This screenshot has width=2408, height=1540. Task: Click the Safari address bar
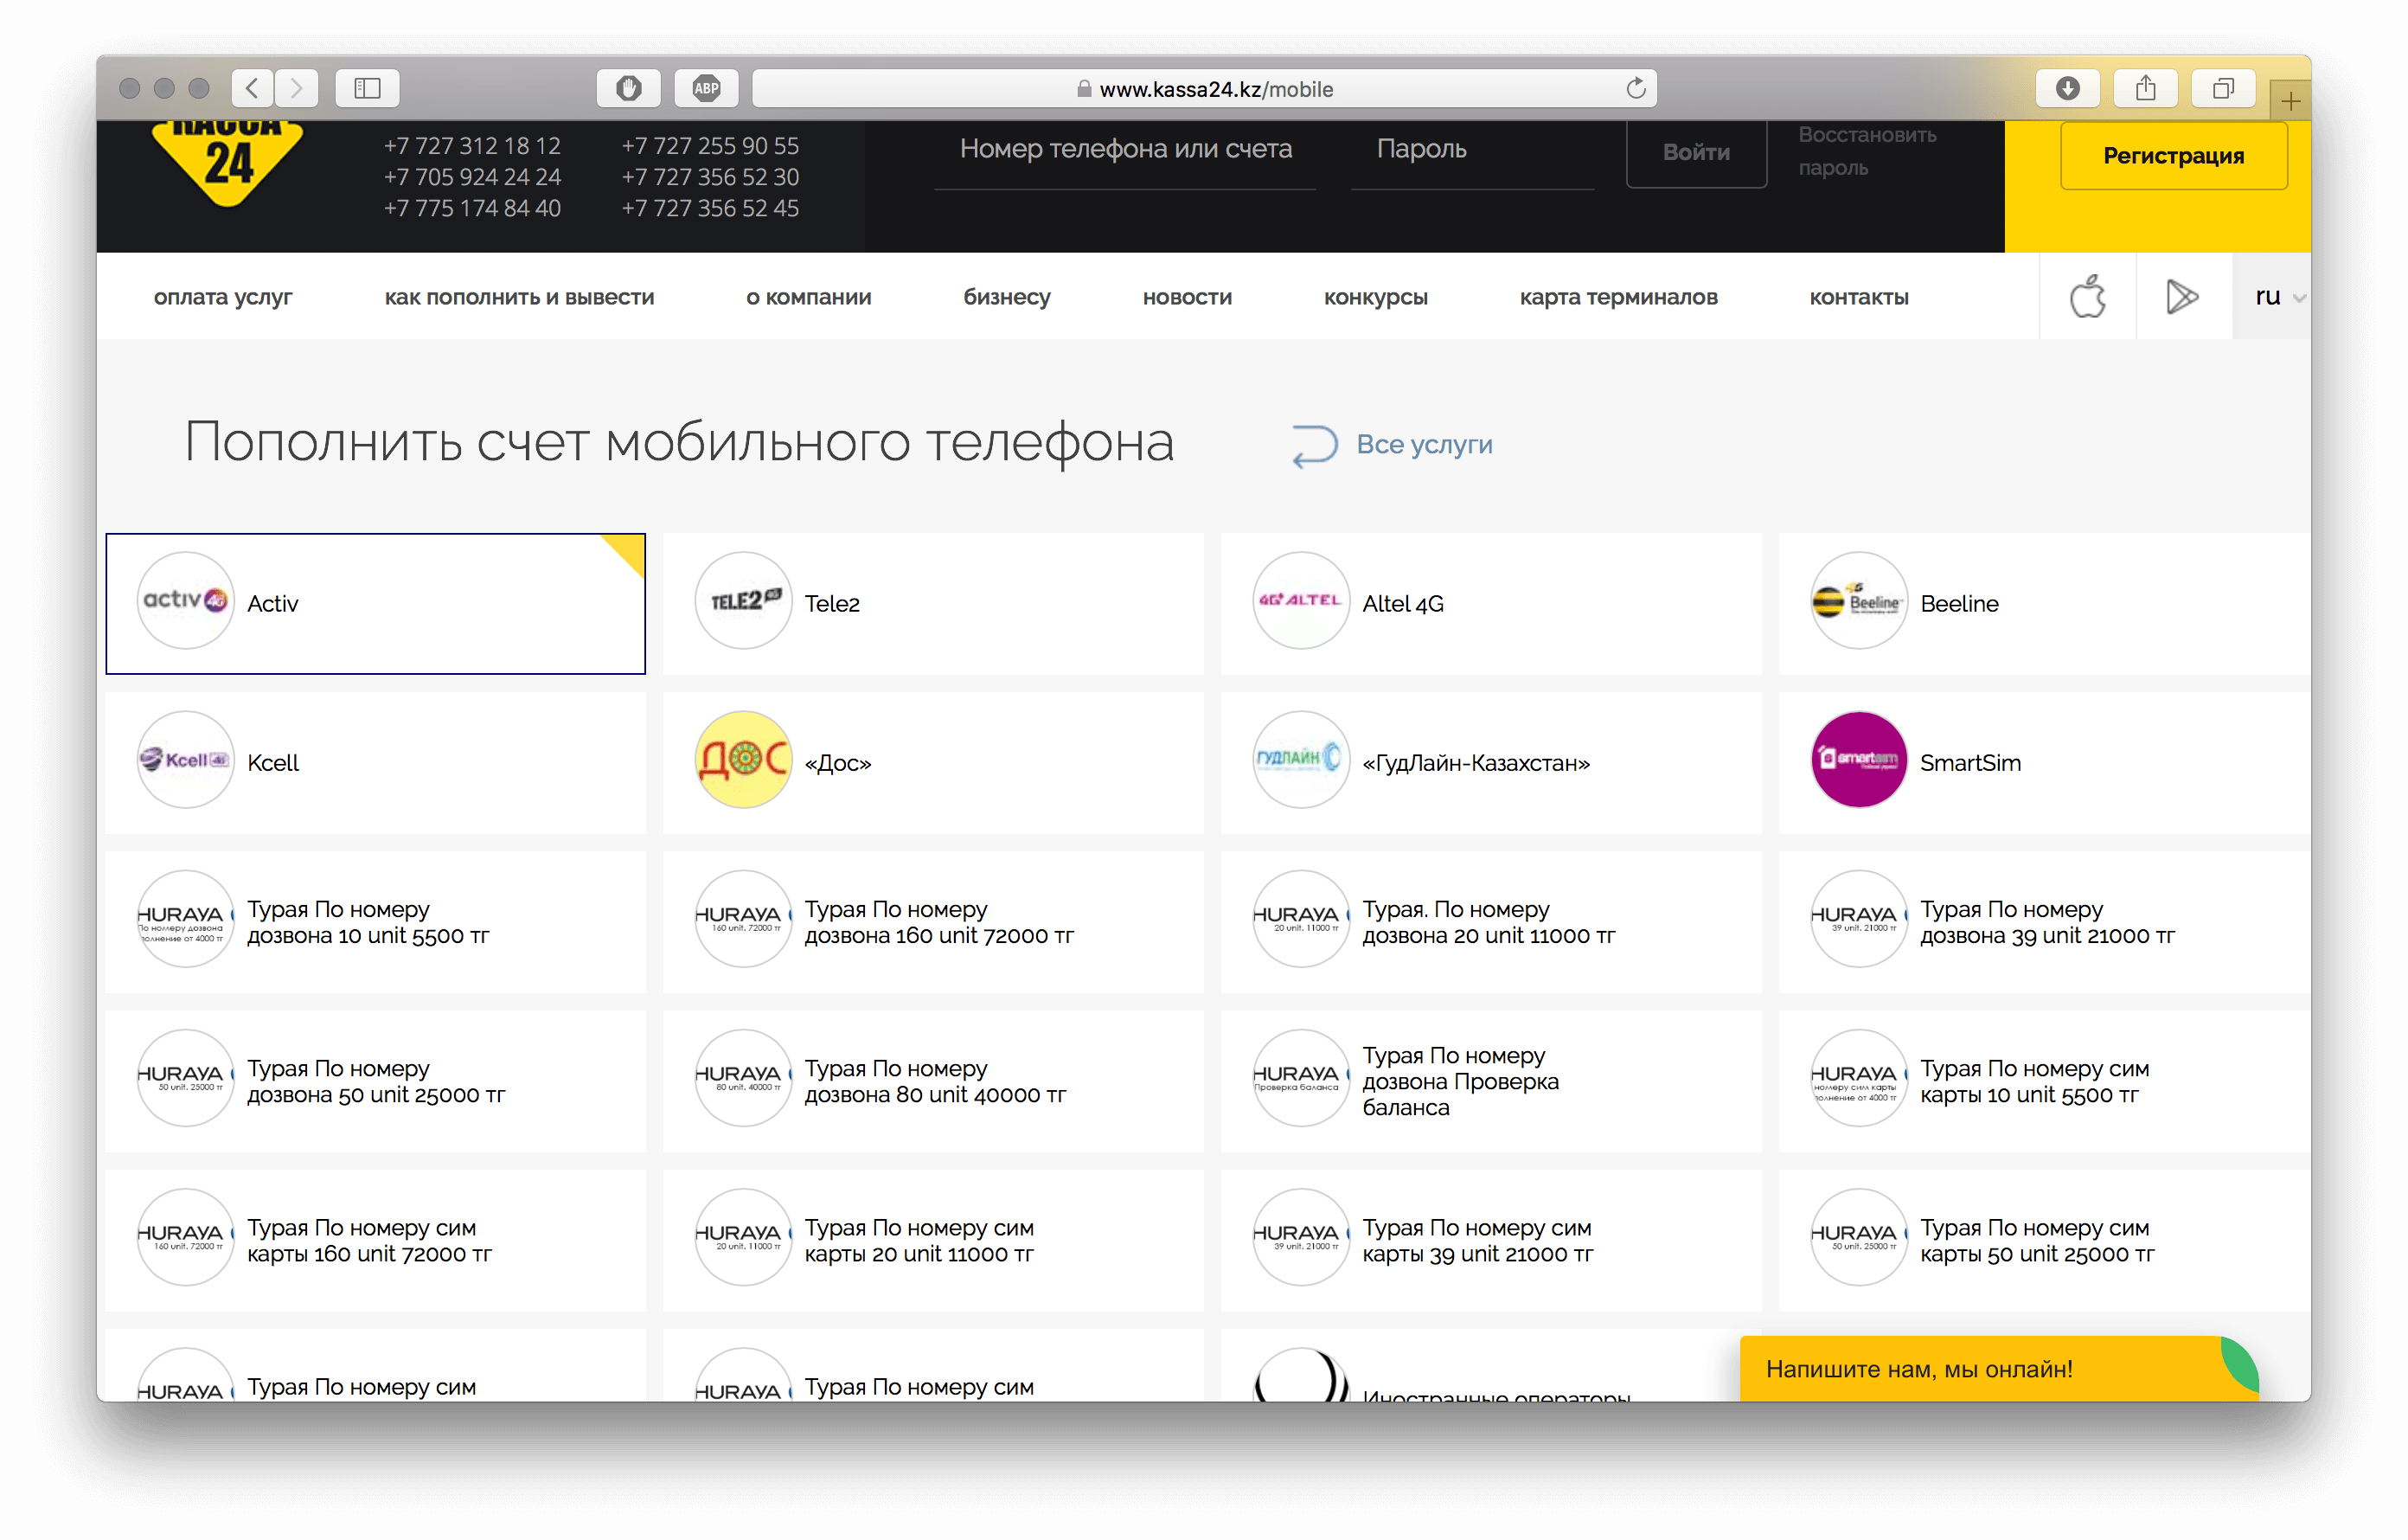[x=1204, y=88]
